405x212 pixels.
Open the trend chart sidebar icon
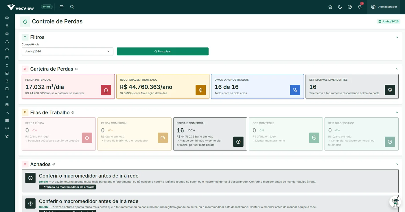7,73
